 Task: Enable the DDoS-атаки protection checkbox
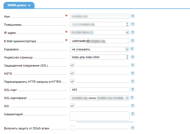click(72, 128)
